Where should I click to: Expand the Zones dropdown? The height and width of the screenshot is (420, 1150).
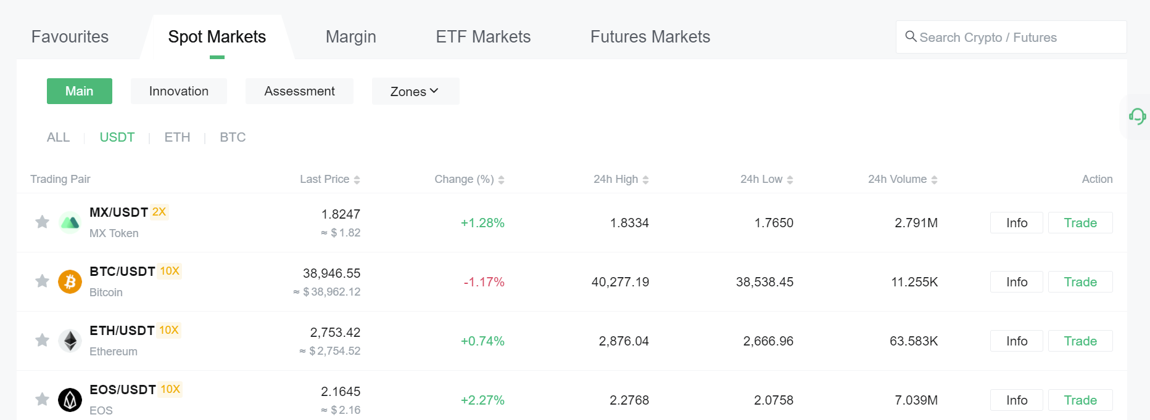415,91
